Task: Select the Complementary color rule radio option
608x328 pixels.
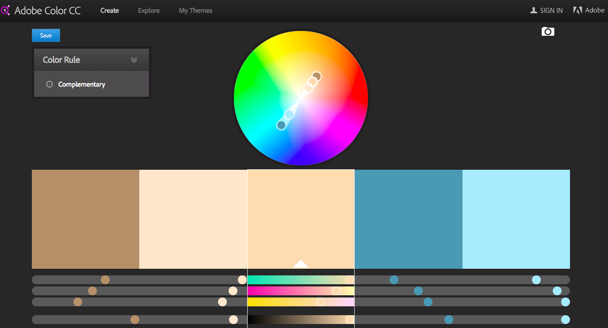Action: pyautogui.click(x=50, y=84)
